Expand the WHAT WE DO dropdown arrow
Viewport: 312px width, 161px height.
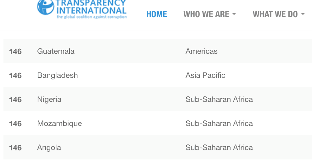[303, 14]
